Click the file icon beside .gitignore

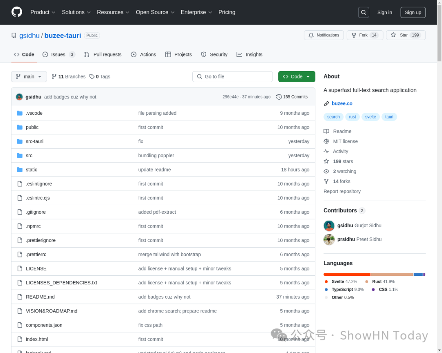point(20,212)
